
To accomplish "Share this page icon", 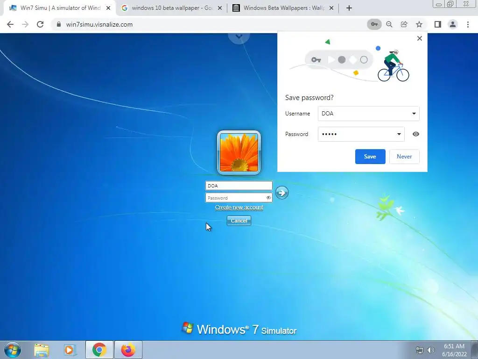I will click(x=404, y=24).
